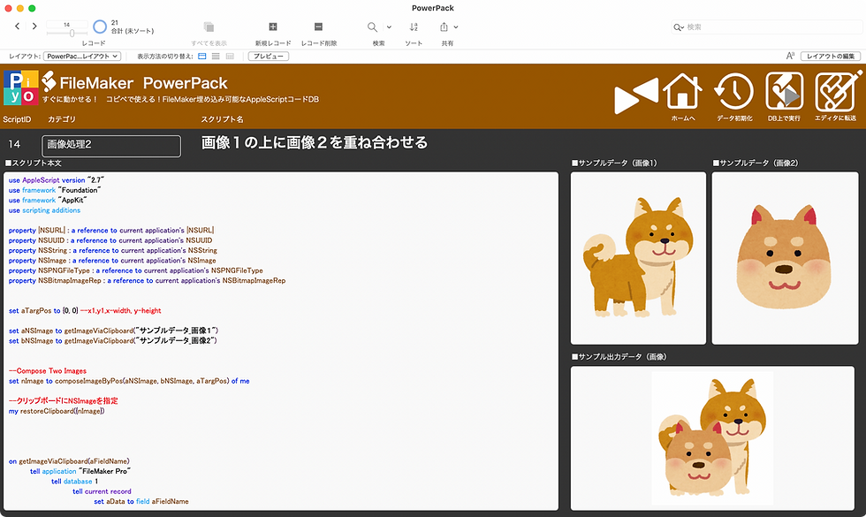Click the データ初期化 reset clock icon
The width and height of the screenshot is (866, 517).
(x=734, y=91)
